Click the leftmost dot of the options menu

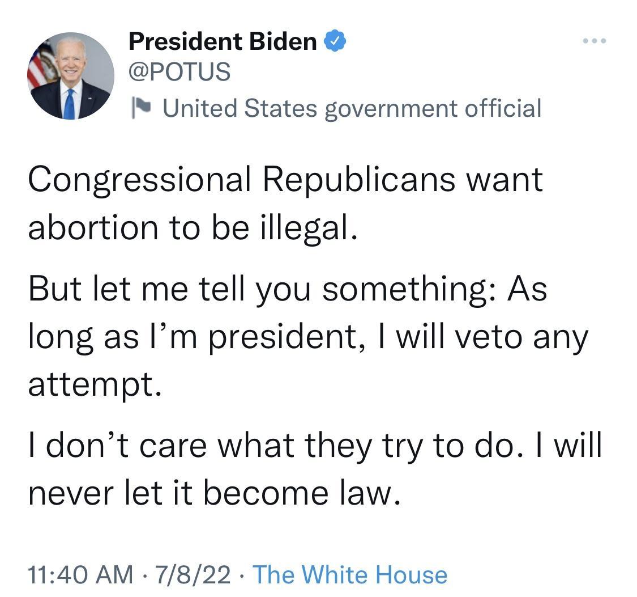[584, 40]
